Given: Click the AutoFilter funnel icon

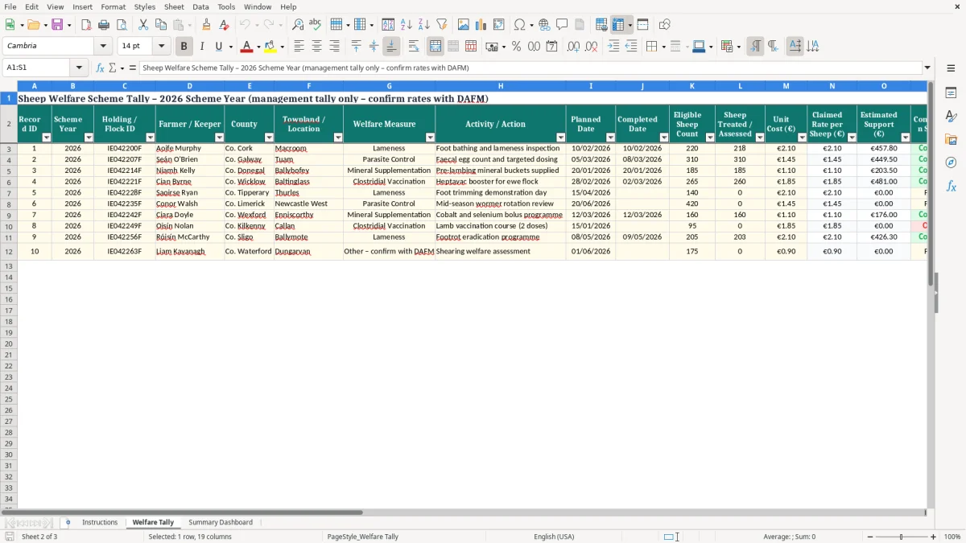Looking at the screenshot, I should [442, 25].
